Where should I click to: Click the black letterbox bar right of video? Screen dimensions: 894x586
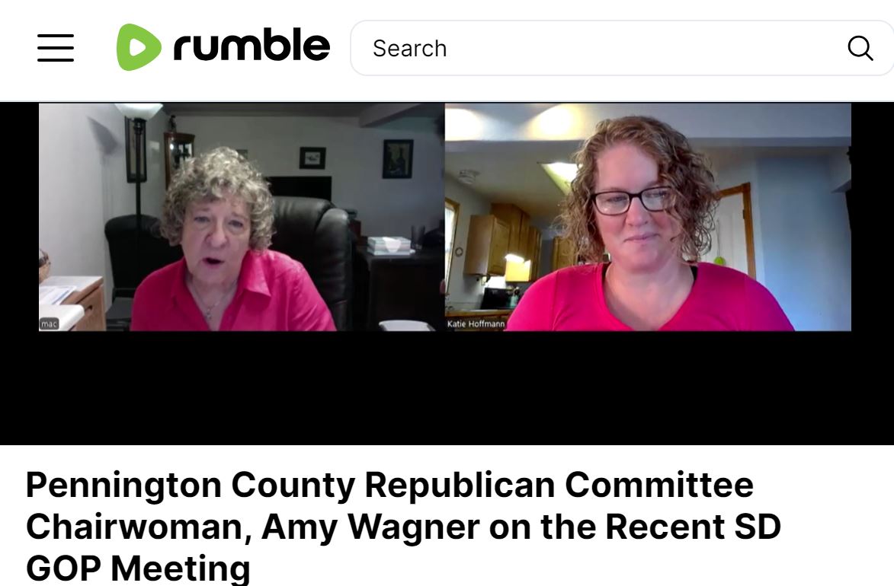click(x=873, y=216)
